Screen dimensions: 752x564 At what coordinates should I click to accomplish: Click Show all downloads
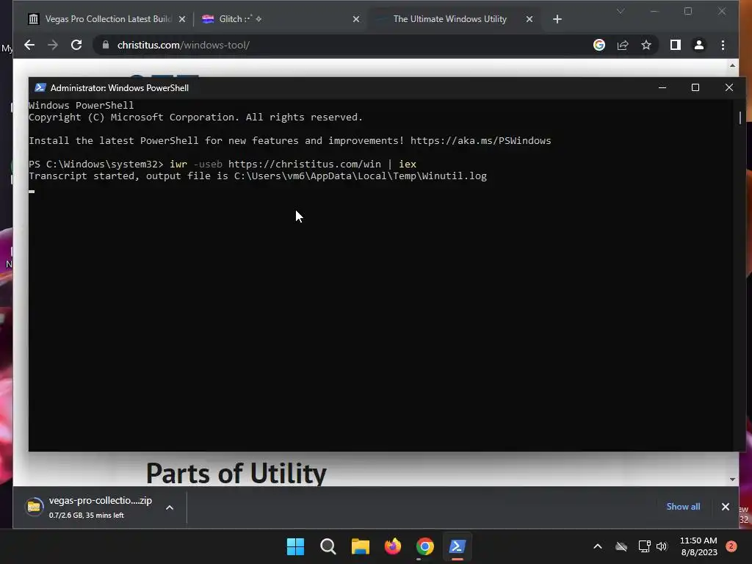point(683,507)
